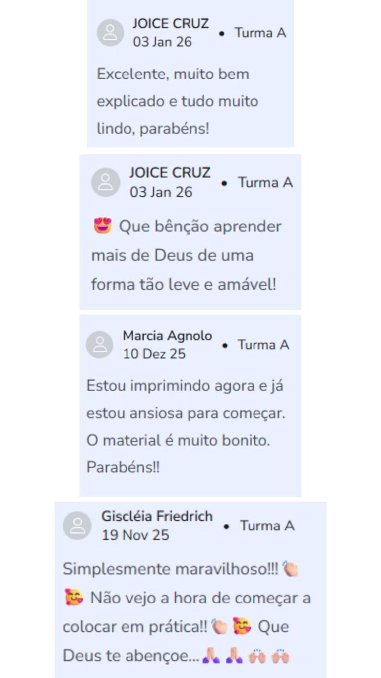This screenshot has height=678, width=381.
Task: Click the clapping emoji after "maravilhoso!!!"
Action: pos(290,569)
